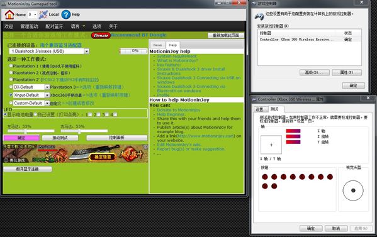Click the red Donate button
The image size is (377, 237).
click(x=101, y=35)
